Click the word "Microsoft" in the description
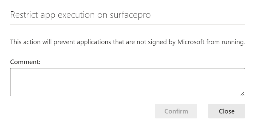 pos(191,42)
